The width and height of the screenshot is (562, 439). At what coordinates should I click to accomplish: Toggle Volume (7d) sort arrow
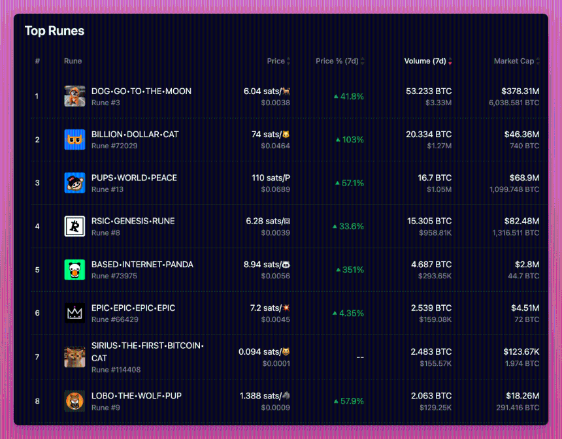point(450,61)
